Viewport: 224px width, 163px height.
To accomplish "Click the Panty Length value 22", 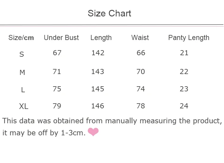I will pos(184,72).
